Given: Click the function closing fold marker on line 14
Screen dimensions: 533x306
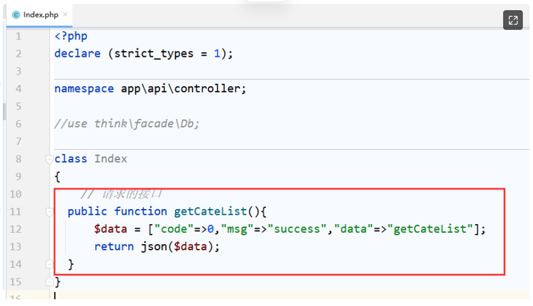Looking at the screenshot, I should [x=50, y=264].
